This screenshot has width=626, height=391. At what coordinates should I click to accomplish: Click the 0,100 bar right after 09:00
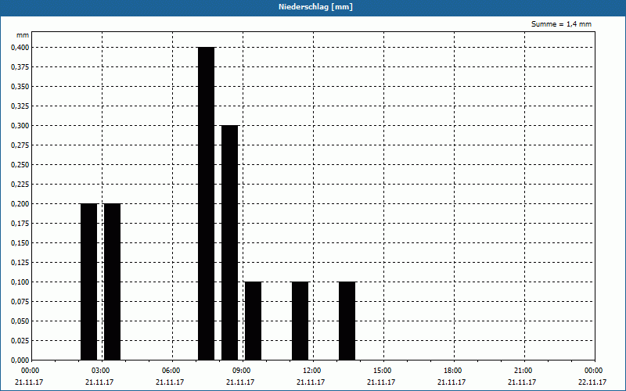tap(253, 321)
